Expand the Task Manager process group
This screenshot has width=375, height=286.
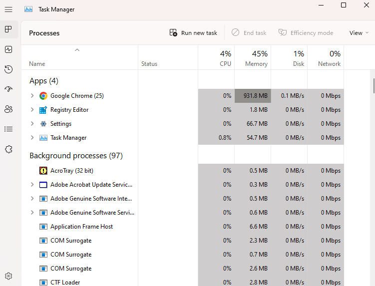point(32,137)
